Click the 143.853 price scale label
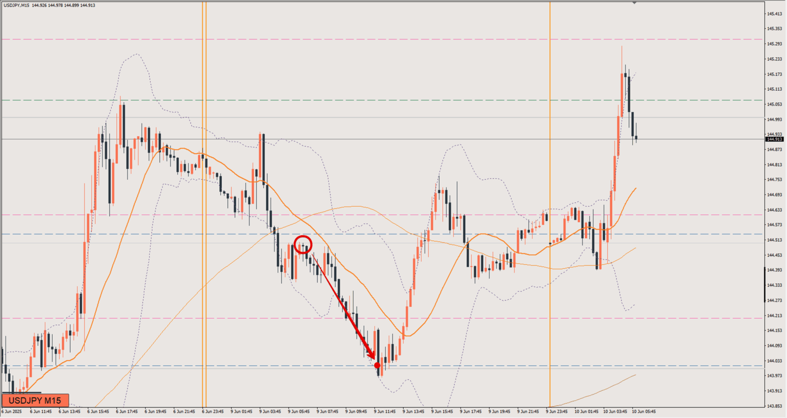This screenshot has height=418, width=787. [x=774, y=406]
